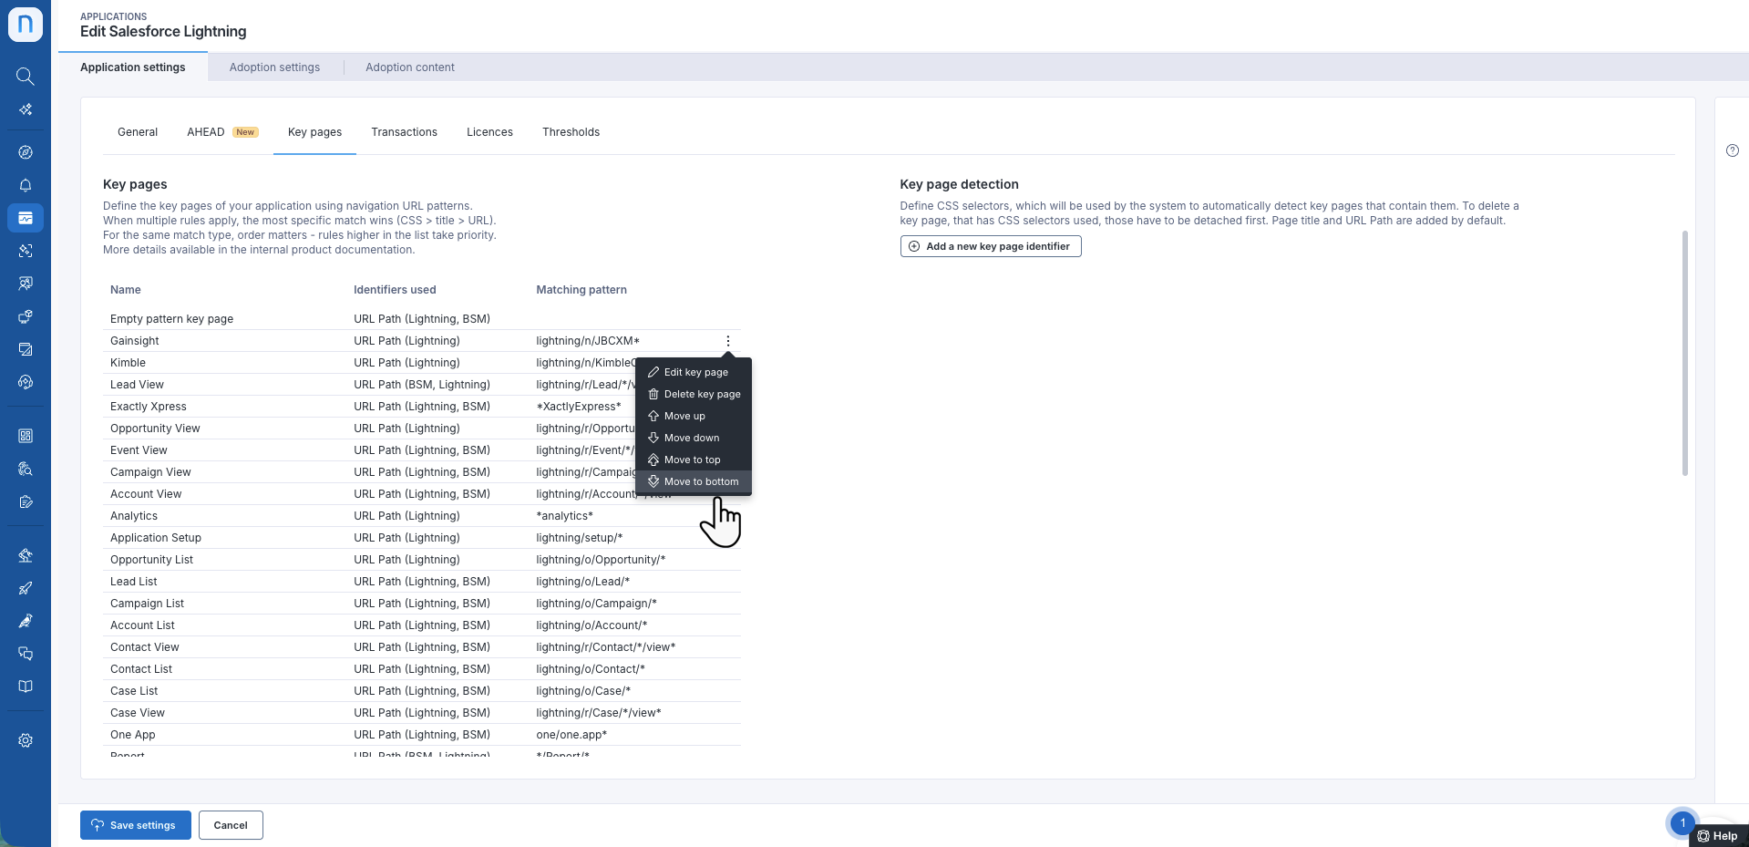The height and width of the screenshot is (847, 1749).
Task: Select the highlighted Applications sidebar icon
Action: click(26, 218)
